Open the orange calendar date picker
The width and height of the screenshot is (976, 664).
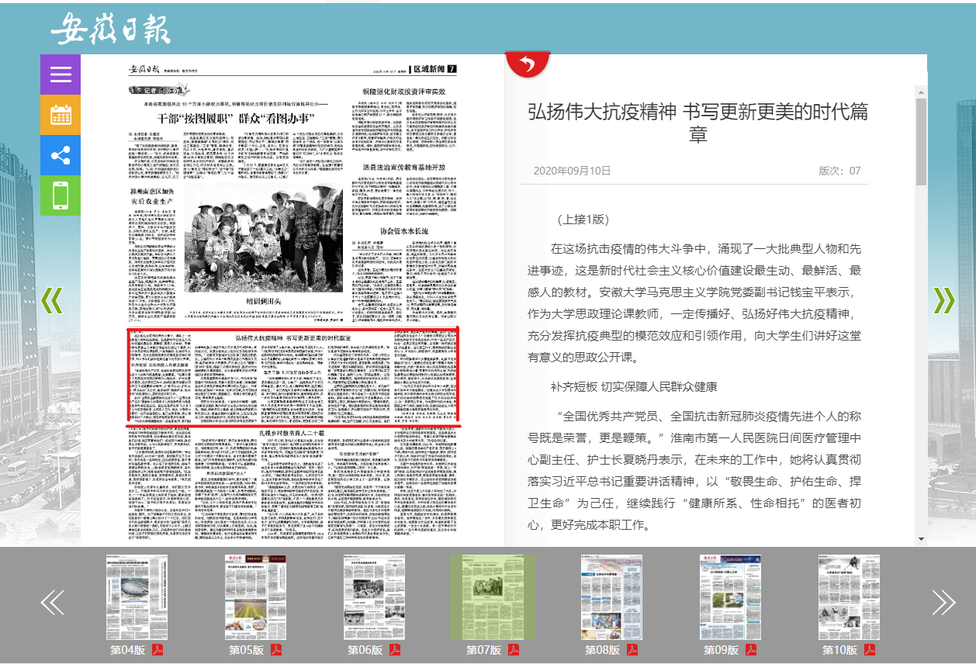click(61, 115)
